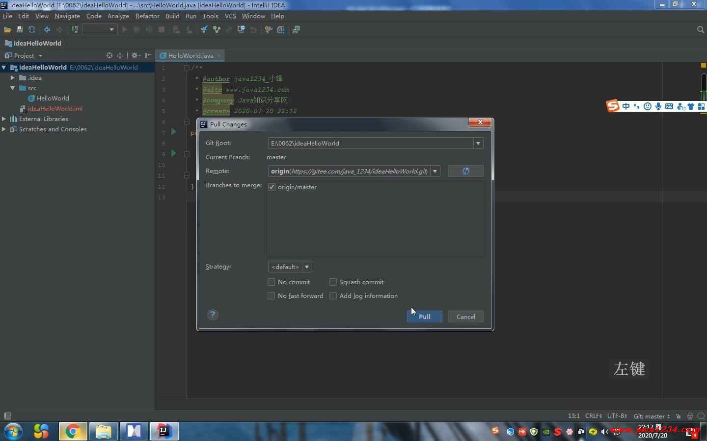Open the VCS menu
This screenshot has height=441, width=707.
[x=230, y=16]
